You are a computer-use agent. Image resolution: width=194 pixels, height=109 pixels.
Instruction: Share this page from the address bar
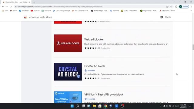tap(167, 7)
